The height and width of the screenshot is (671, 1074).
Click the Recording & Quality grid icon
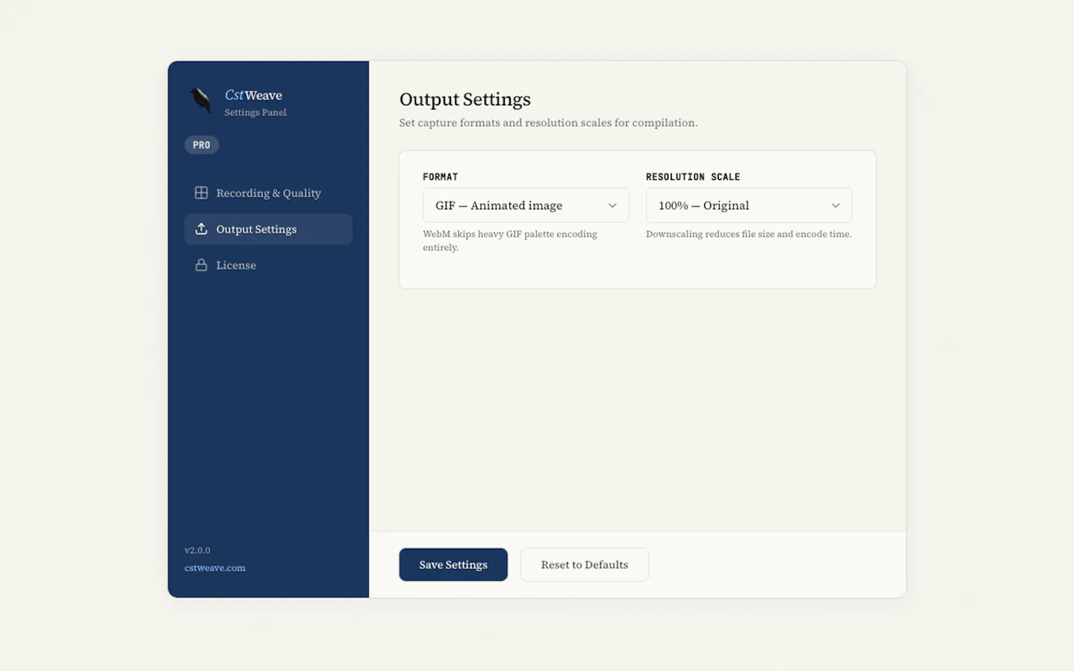(x=201, y=193)
